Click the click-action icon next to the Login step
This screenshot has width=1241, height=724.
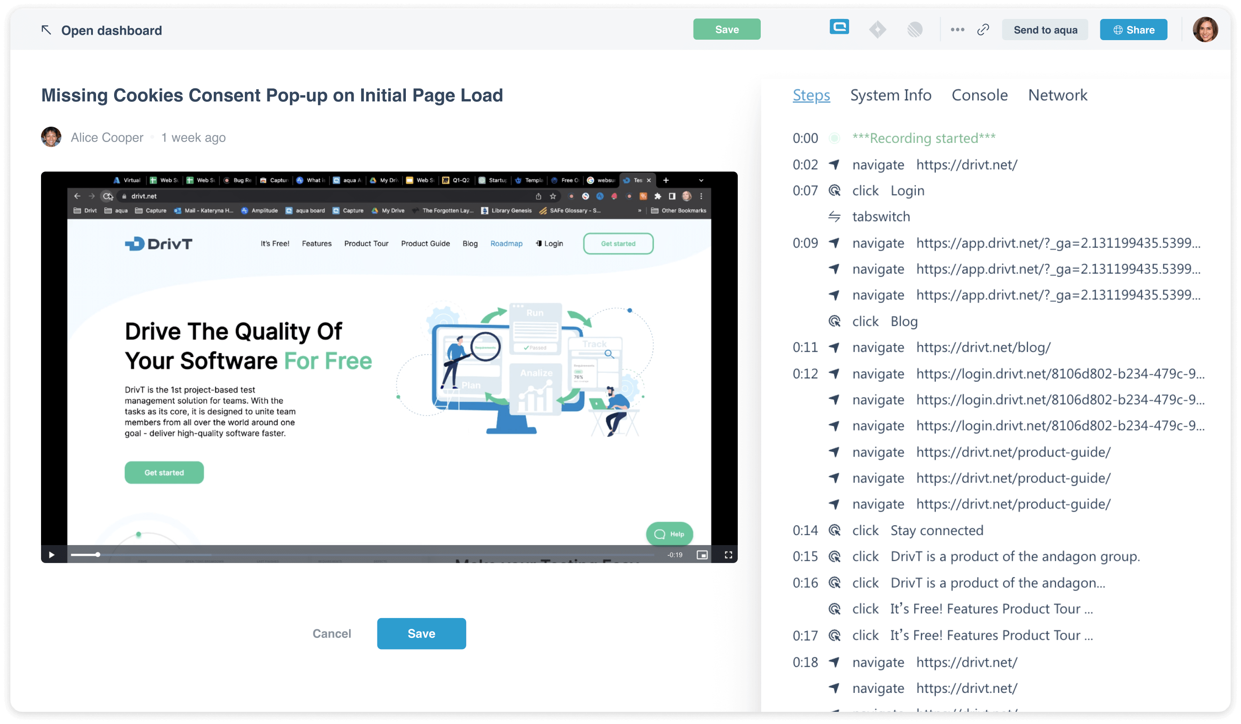tap(836, 191)
